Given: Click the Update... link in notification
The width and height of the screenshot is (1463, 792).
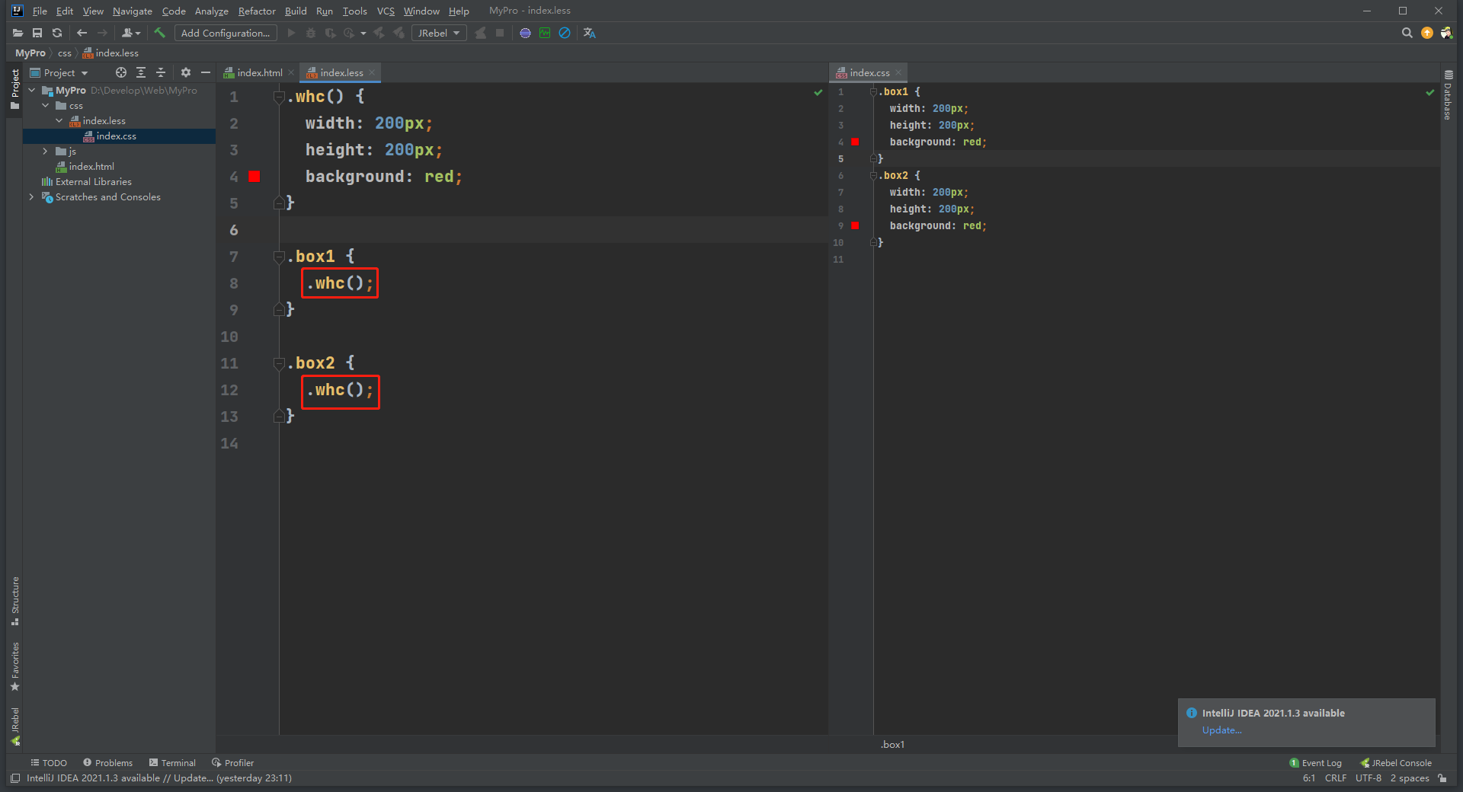Looking at the screenshot, I should (x=1222, y=730).
